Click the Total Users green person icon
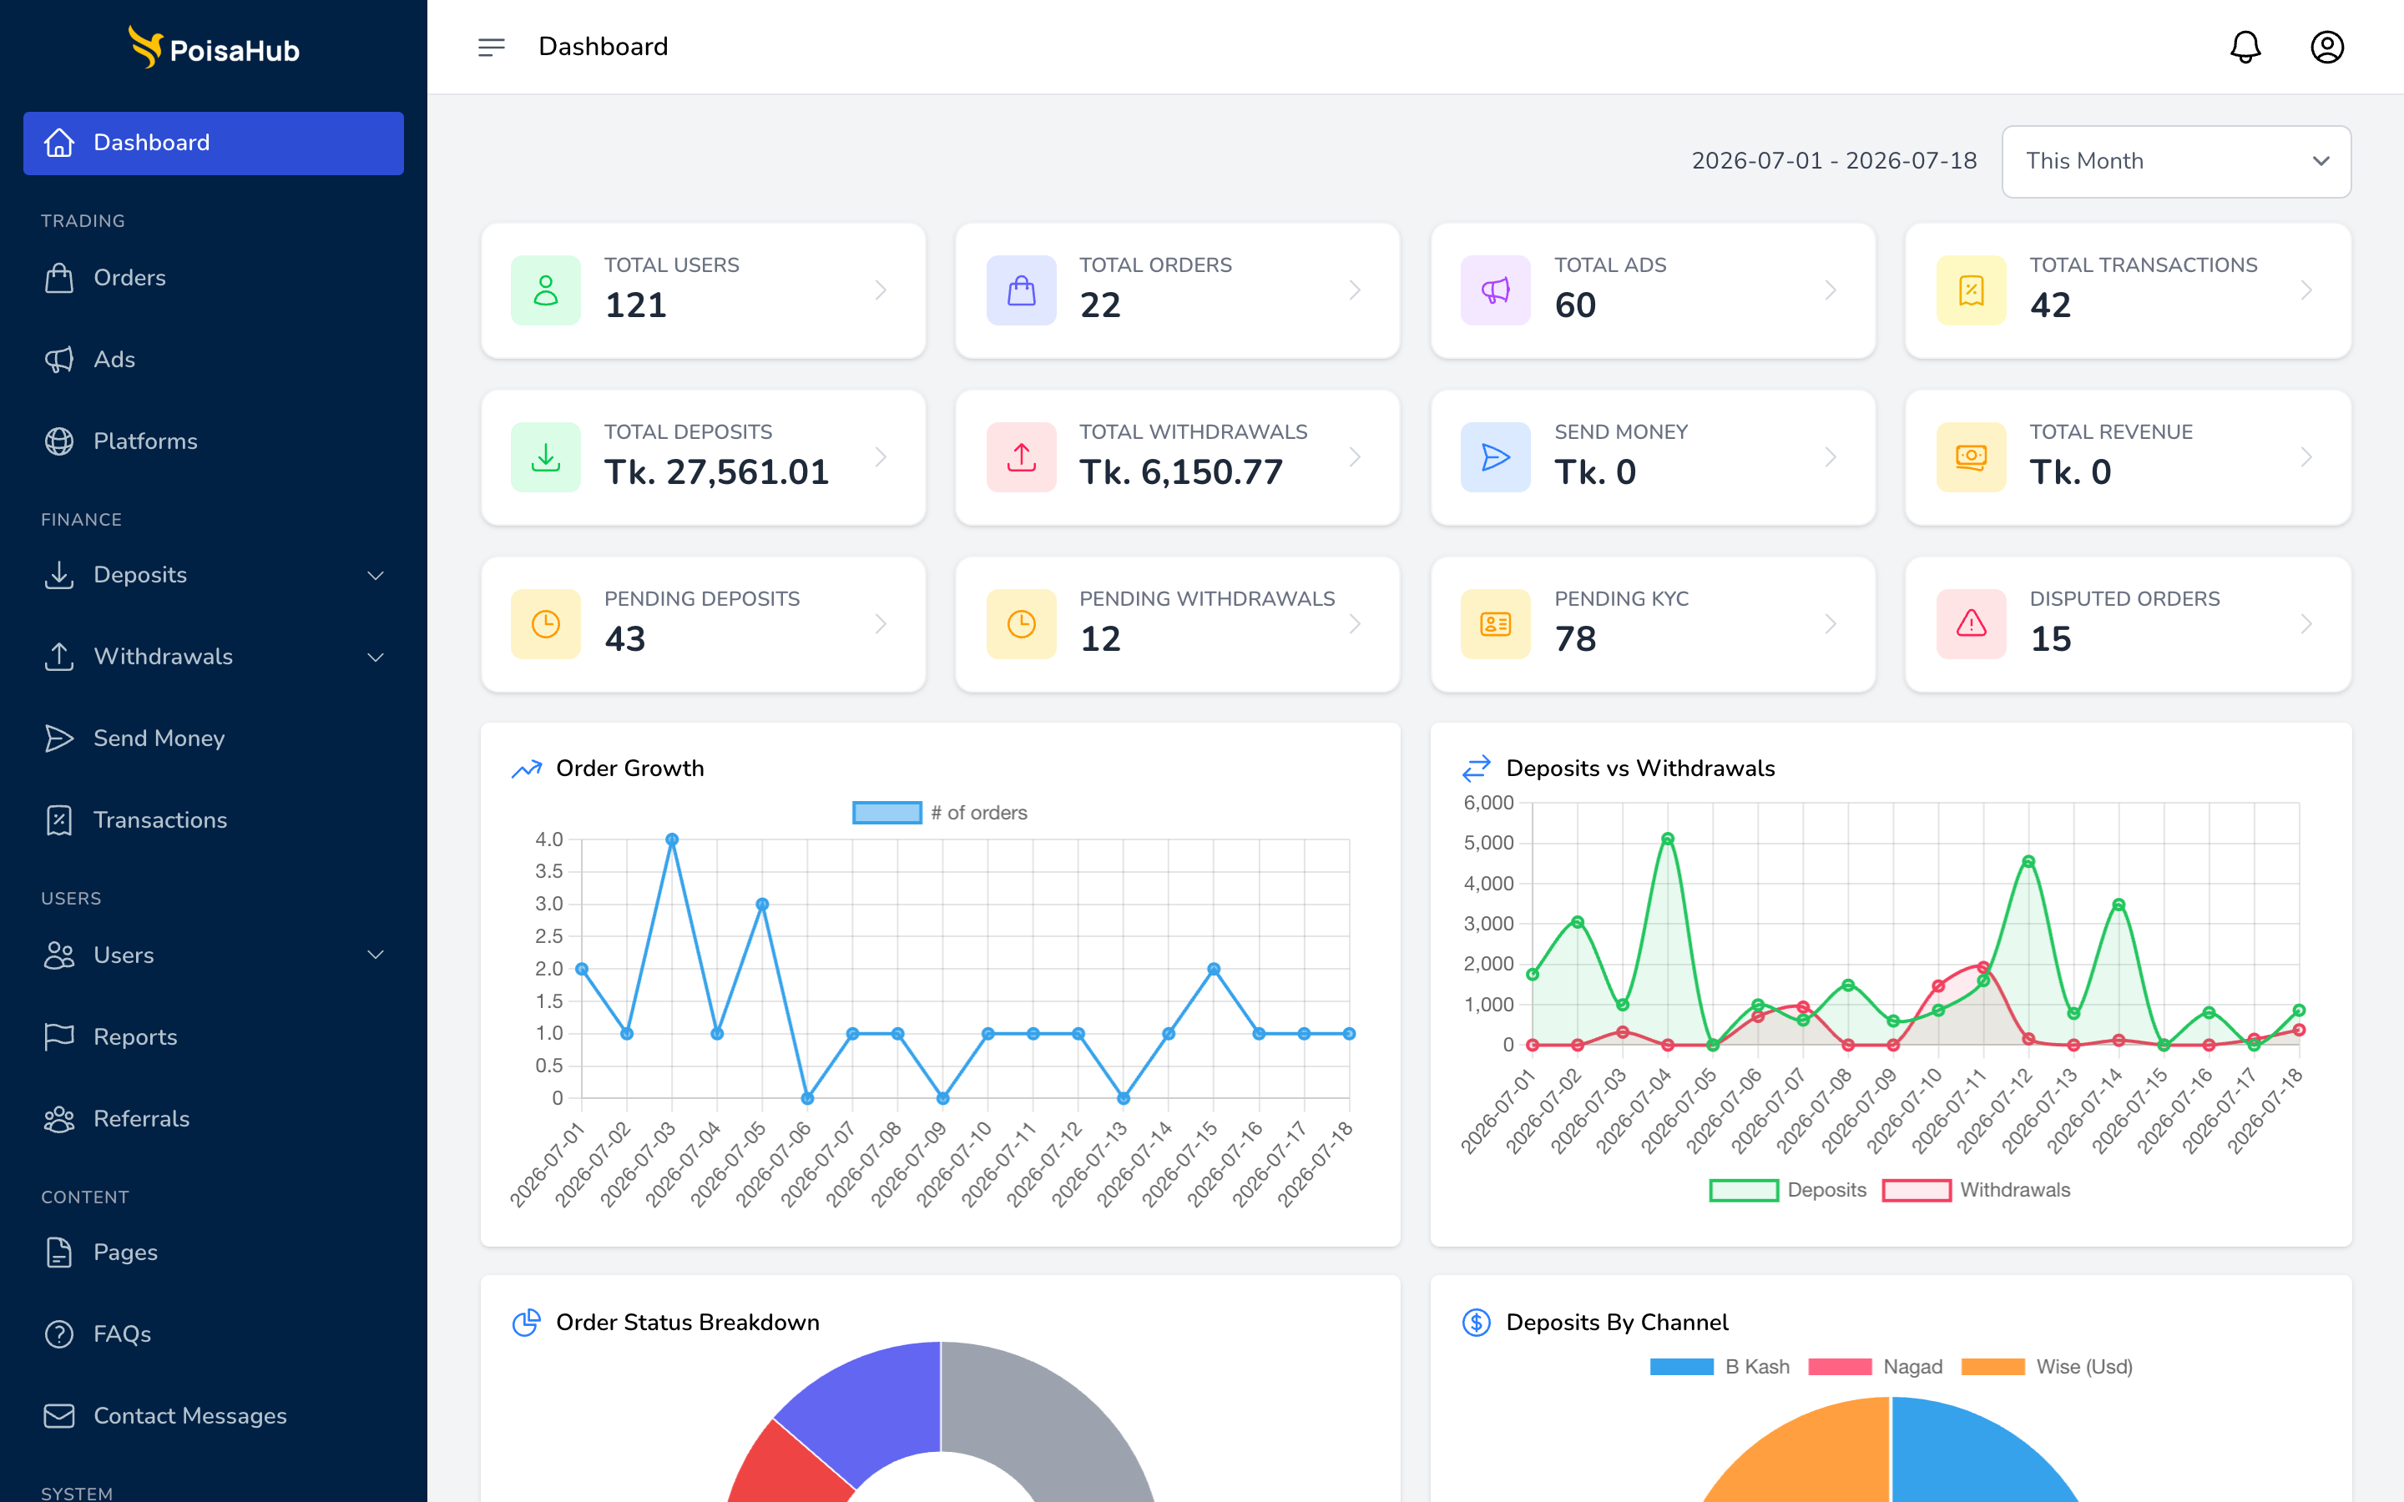This screenshot has height=1502, width=2404. point(545,290)
